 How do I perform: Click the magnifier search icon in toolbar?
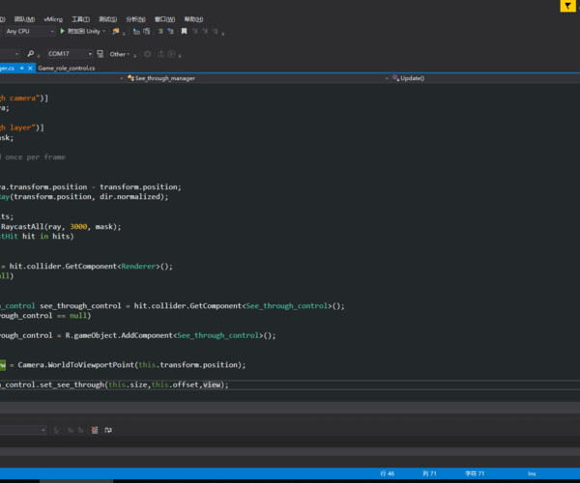(30, 54)
